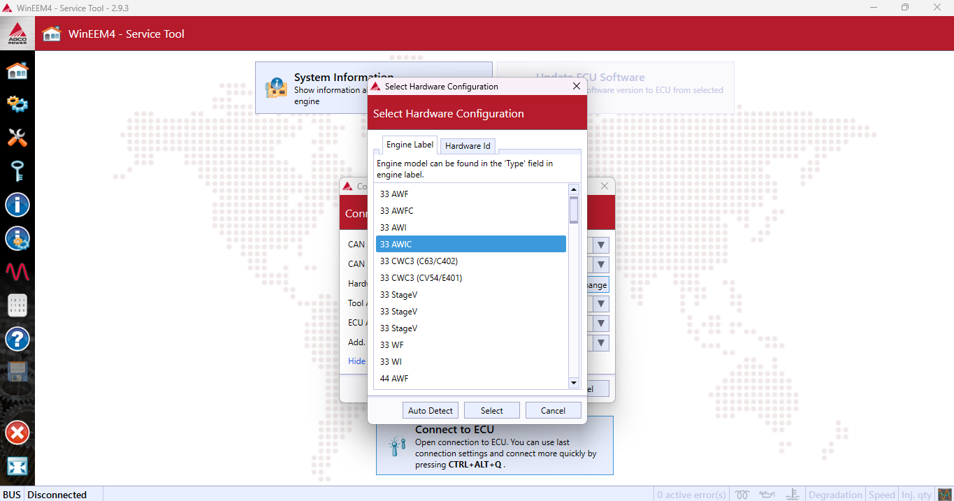Viewport: 954px width, 501px height.
Task: Open the red waveform measurement icon
Action: (17, 272)
